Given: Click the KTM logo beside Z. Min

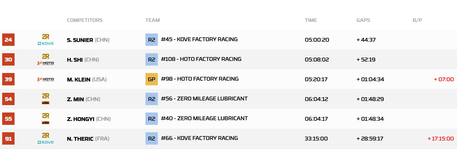Looking at the screenshot, I should (46, 103).
